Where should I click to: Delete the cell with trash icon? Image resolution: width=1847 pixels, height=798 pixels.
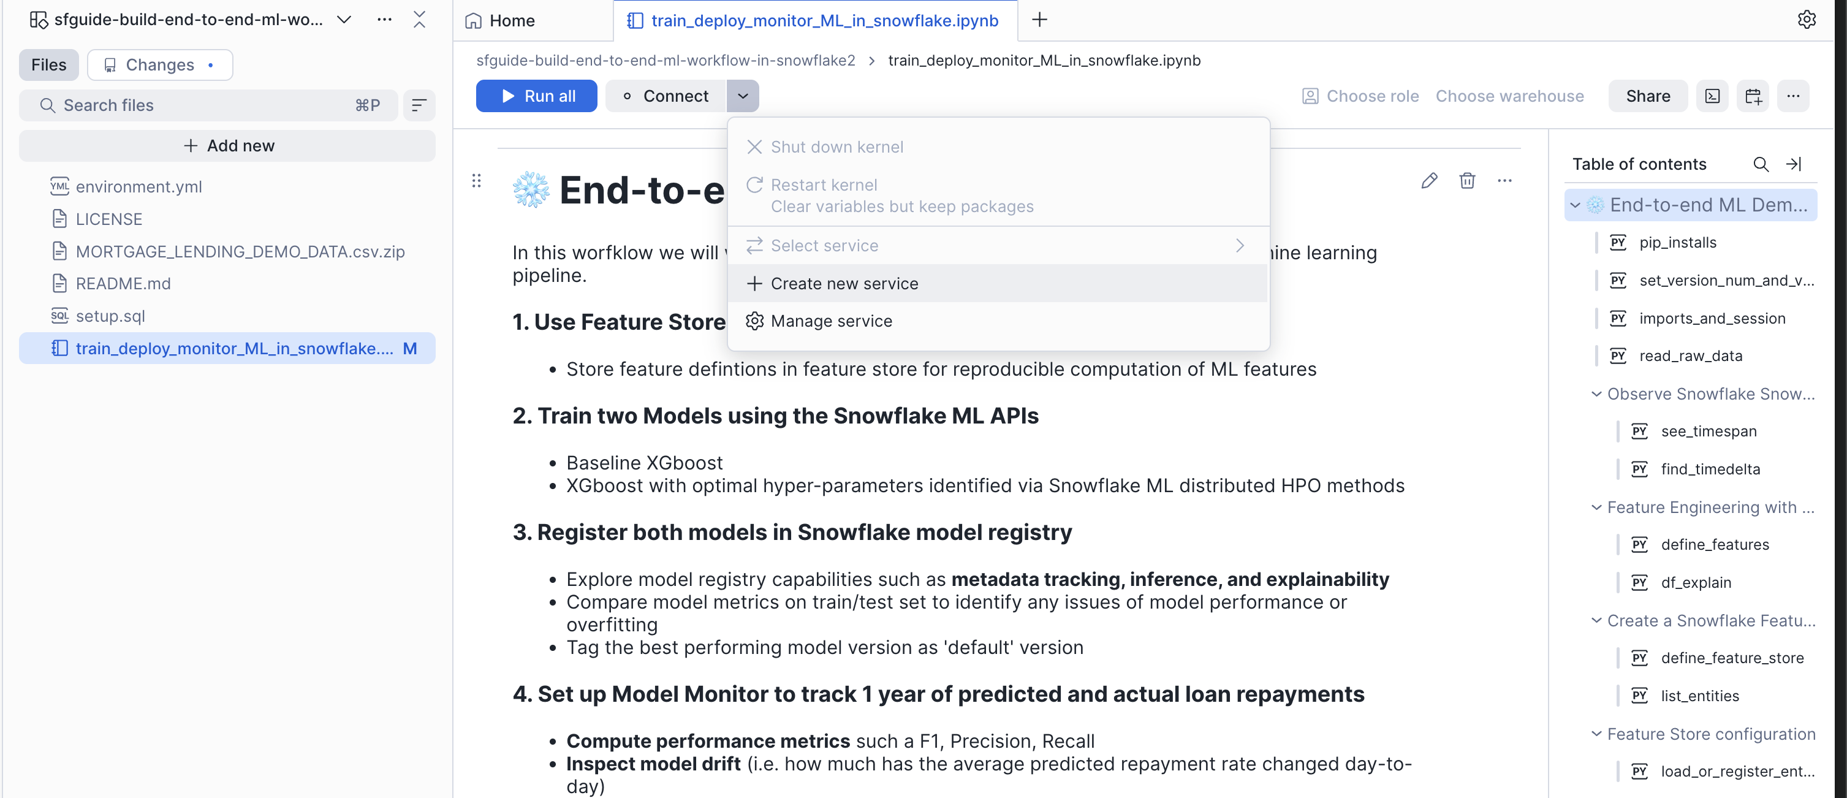pyautogui.click(x=1467, y=181)
